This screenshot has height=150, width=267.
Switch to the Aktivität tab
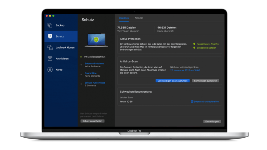coord(139,18)
